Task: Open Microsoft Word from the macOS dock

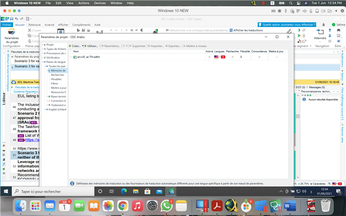Action: pyautogui.click(x=290, y=206)
